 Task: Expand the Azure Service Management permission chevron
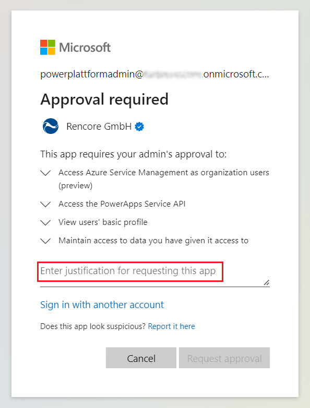46,173
